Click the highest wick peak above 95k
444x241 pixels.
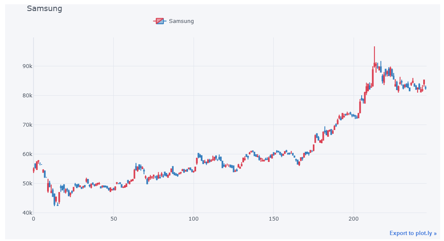374,48
